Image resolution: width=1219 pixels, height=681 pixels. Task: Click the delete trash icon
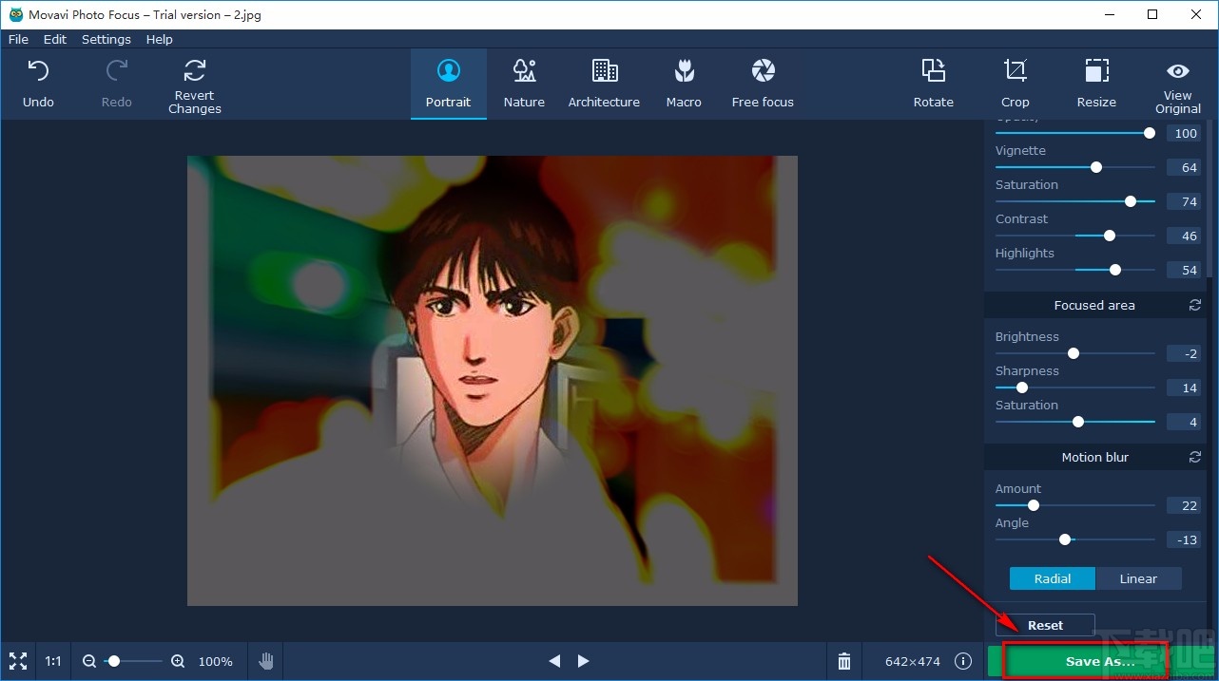click(x=844, y=661)
